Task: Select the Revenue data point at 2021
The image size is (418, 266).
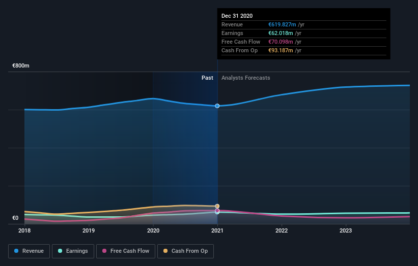Action: 217,106
